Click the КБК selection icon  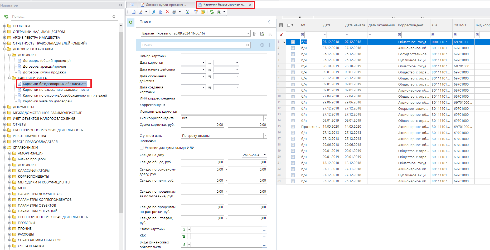click(184, 236)
